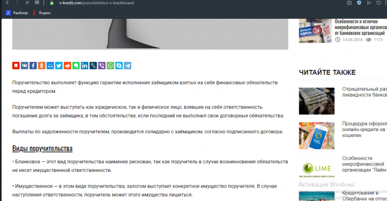Stop loading the page
387x201 pixels.
point(27,3)
